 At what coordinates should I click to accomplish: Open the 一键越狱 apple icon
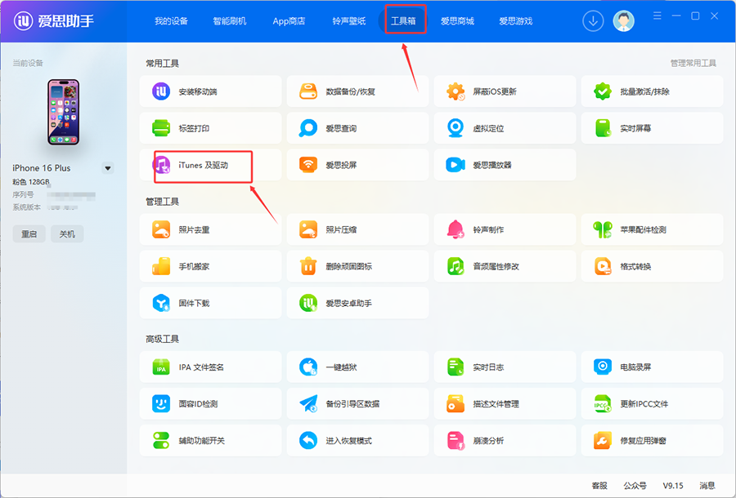pos(308,367)
